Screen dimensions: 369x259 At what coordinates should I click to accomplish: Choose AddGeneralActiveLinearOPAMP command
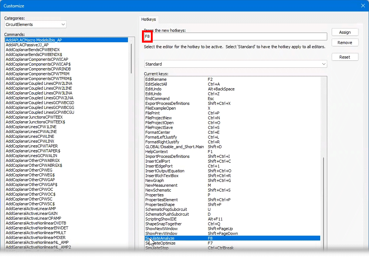pyautogui.click(x=33, y=218)
